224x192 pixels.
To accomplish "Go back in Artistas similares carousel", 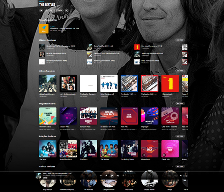I will [x=167, y=166].
